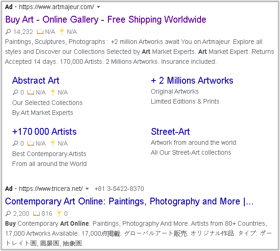Screen dimensions: 280x251
Task: Click the magnifier icon beside 14,232
Action: tap(8, 32)
